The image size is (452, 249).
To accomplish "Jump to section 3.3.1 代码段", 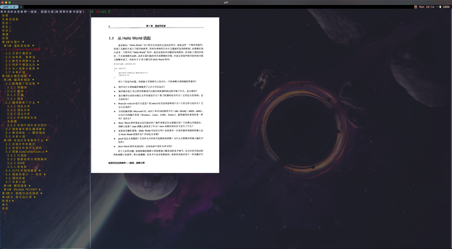I will point(17,155).
